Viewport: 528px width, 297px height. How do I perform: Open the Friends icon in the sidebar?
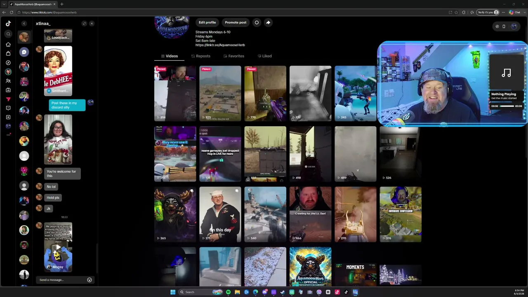coord(8,81)
